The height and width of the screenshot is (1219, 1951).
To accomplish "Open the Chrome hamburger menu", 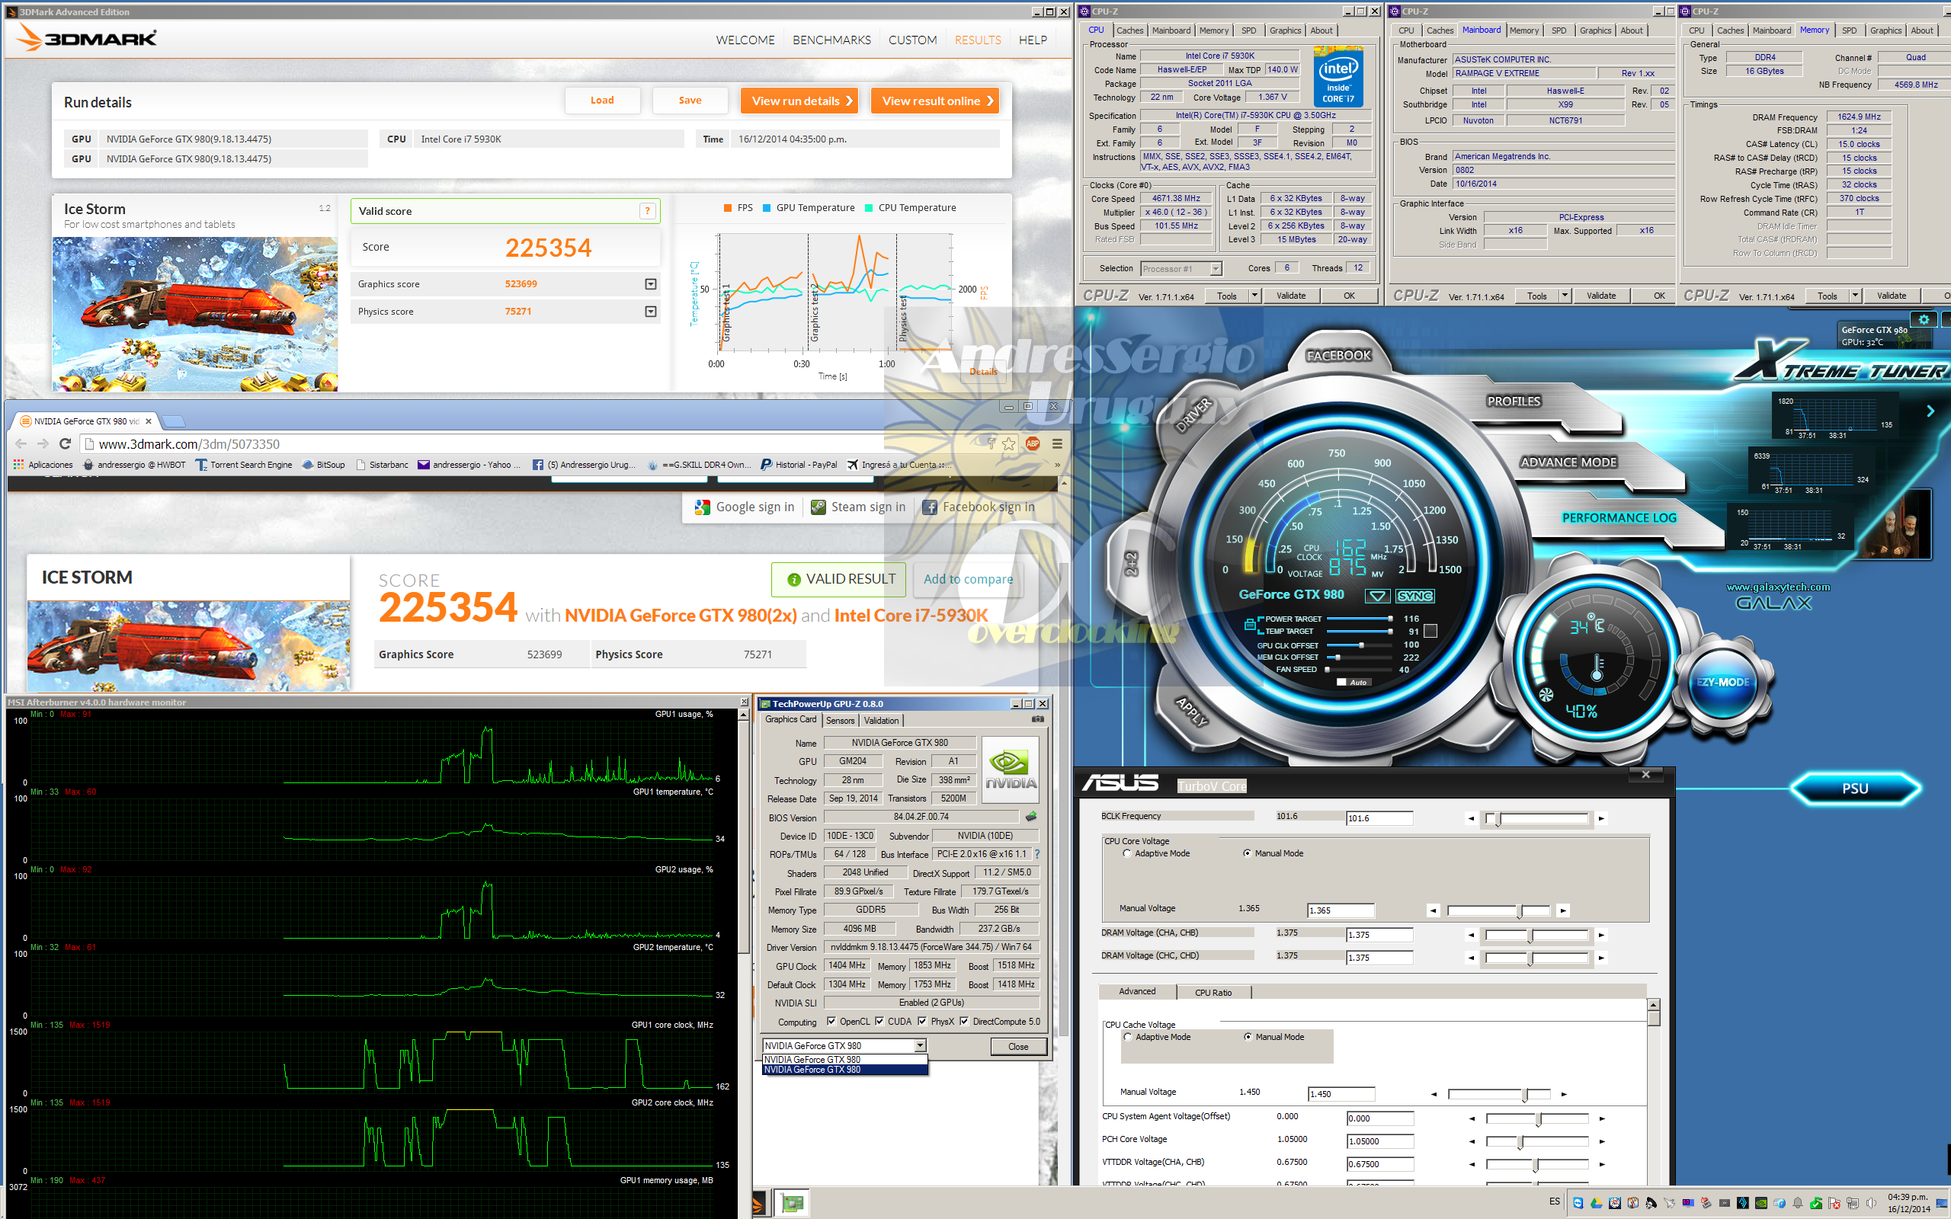I will point(1057,443).
